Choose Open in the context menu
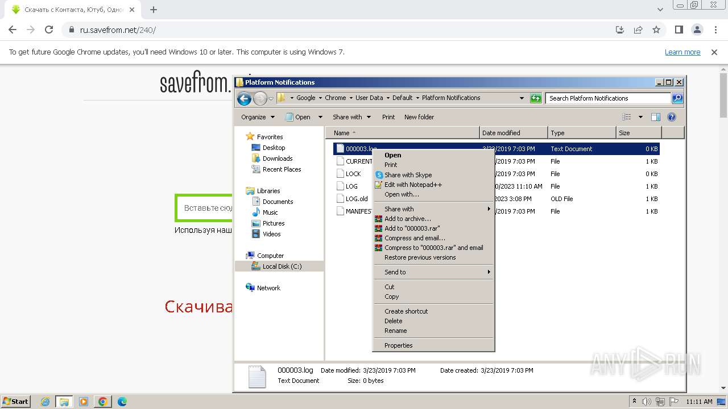728x409 pixels. pyautogui.click(x=433, y=155)
